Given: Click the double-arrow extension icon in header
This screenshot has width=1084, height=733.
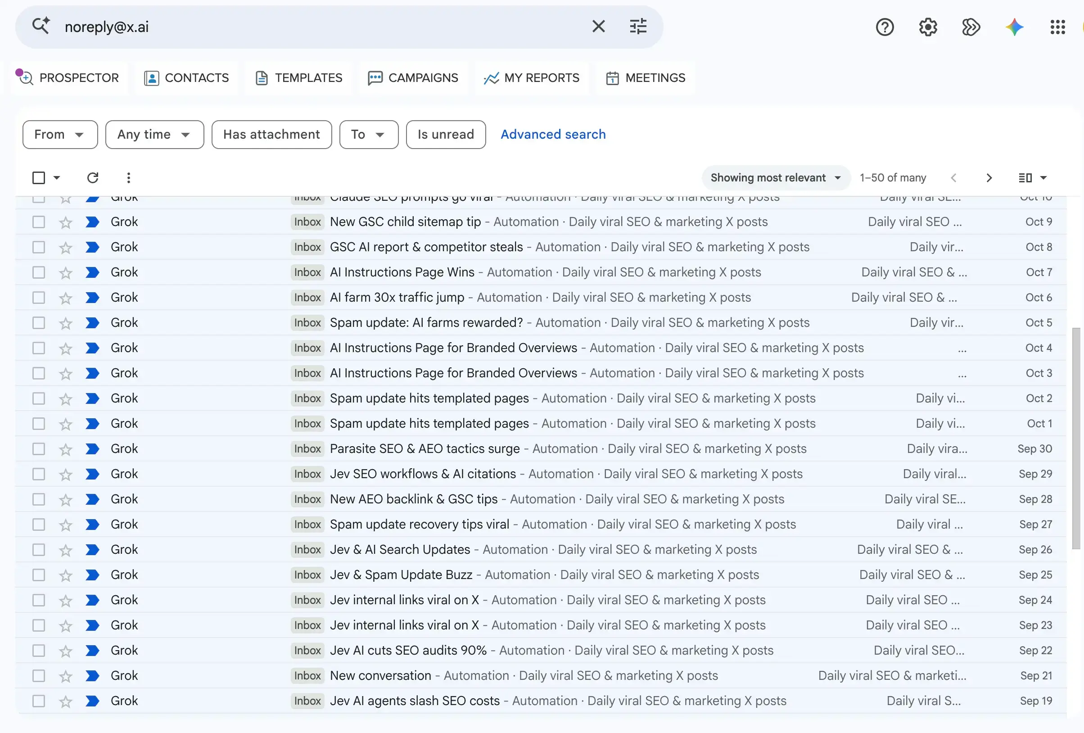Looking at the screenshot, I should point(971,27).
